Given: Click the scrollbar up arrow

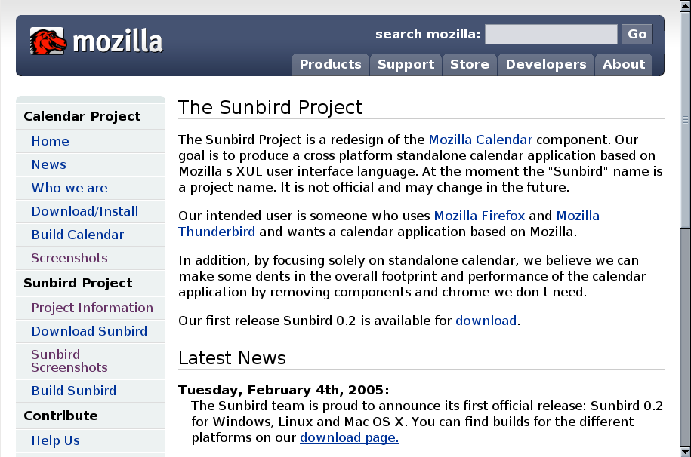Looking at the screenshot, I should 683,6.
